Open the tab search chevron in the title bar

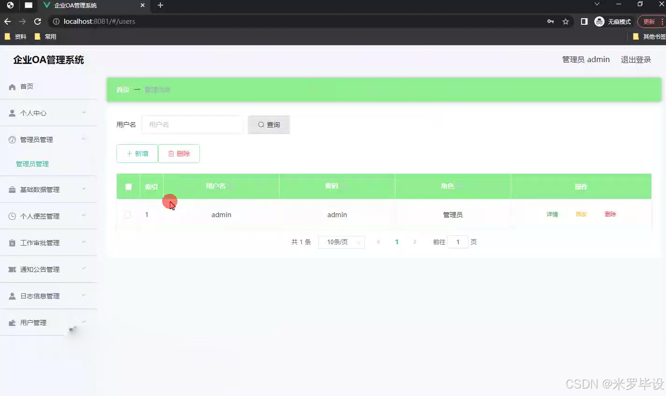pos(597,4)
